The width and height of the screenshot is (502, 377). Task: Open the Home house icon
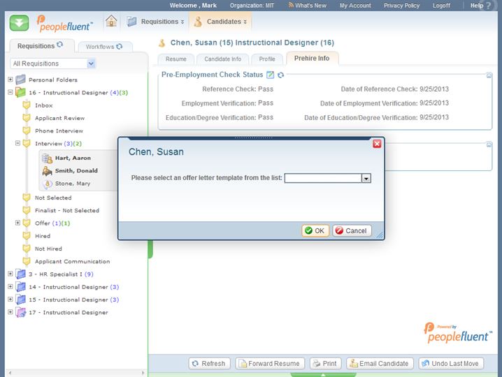coord(111,21)
